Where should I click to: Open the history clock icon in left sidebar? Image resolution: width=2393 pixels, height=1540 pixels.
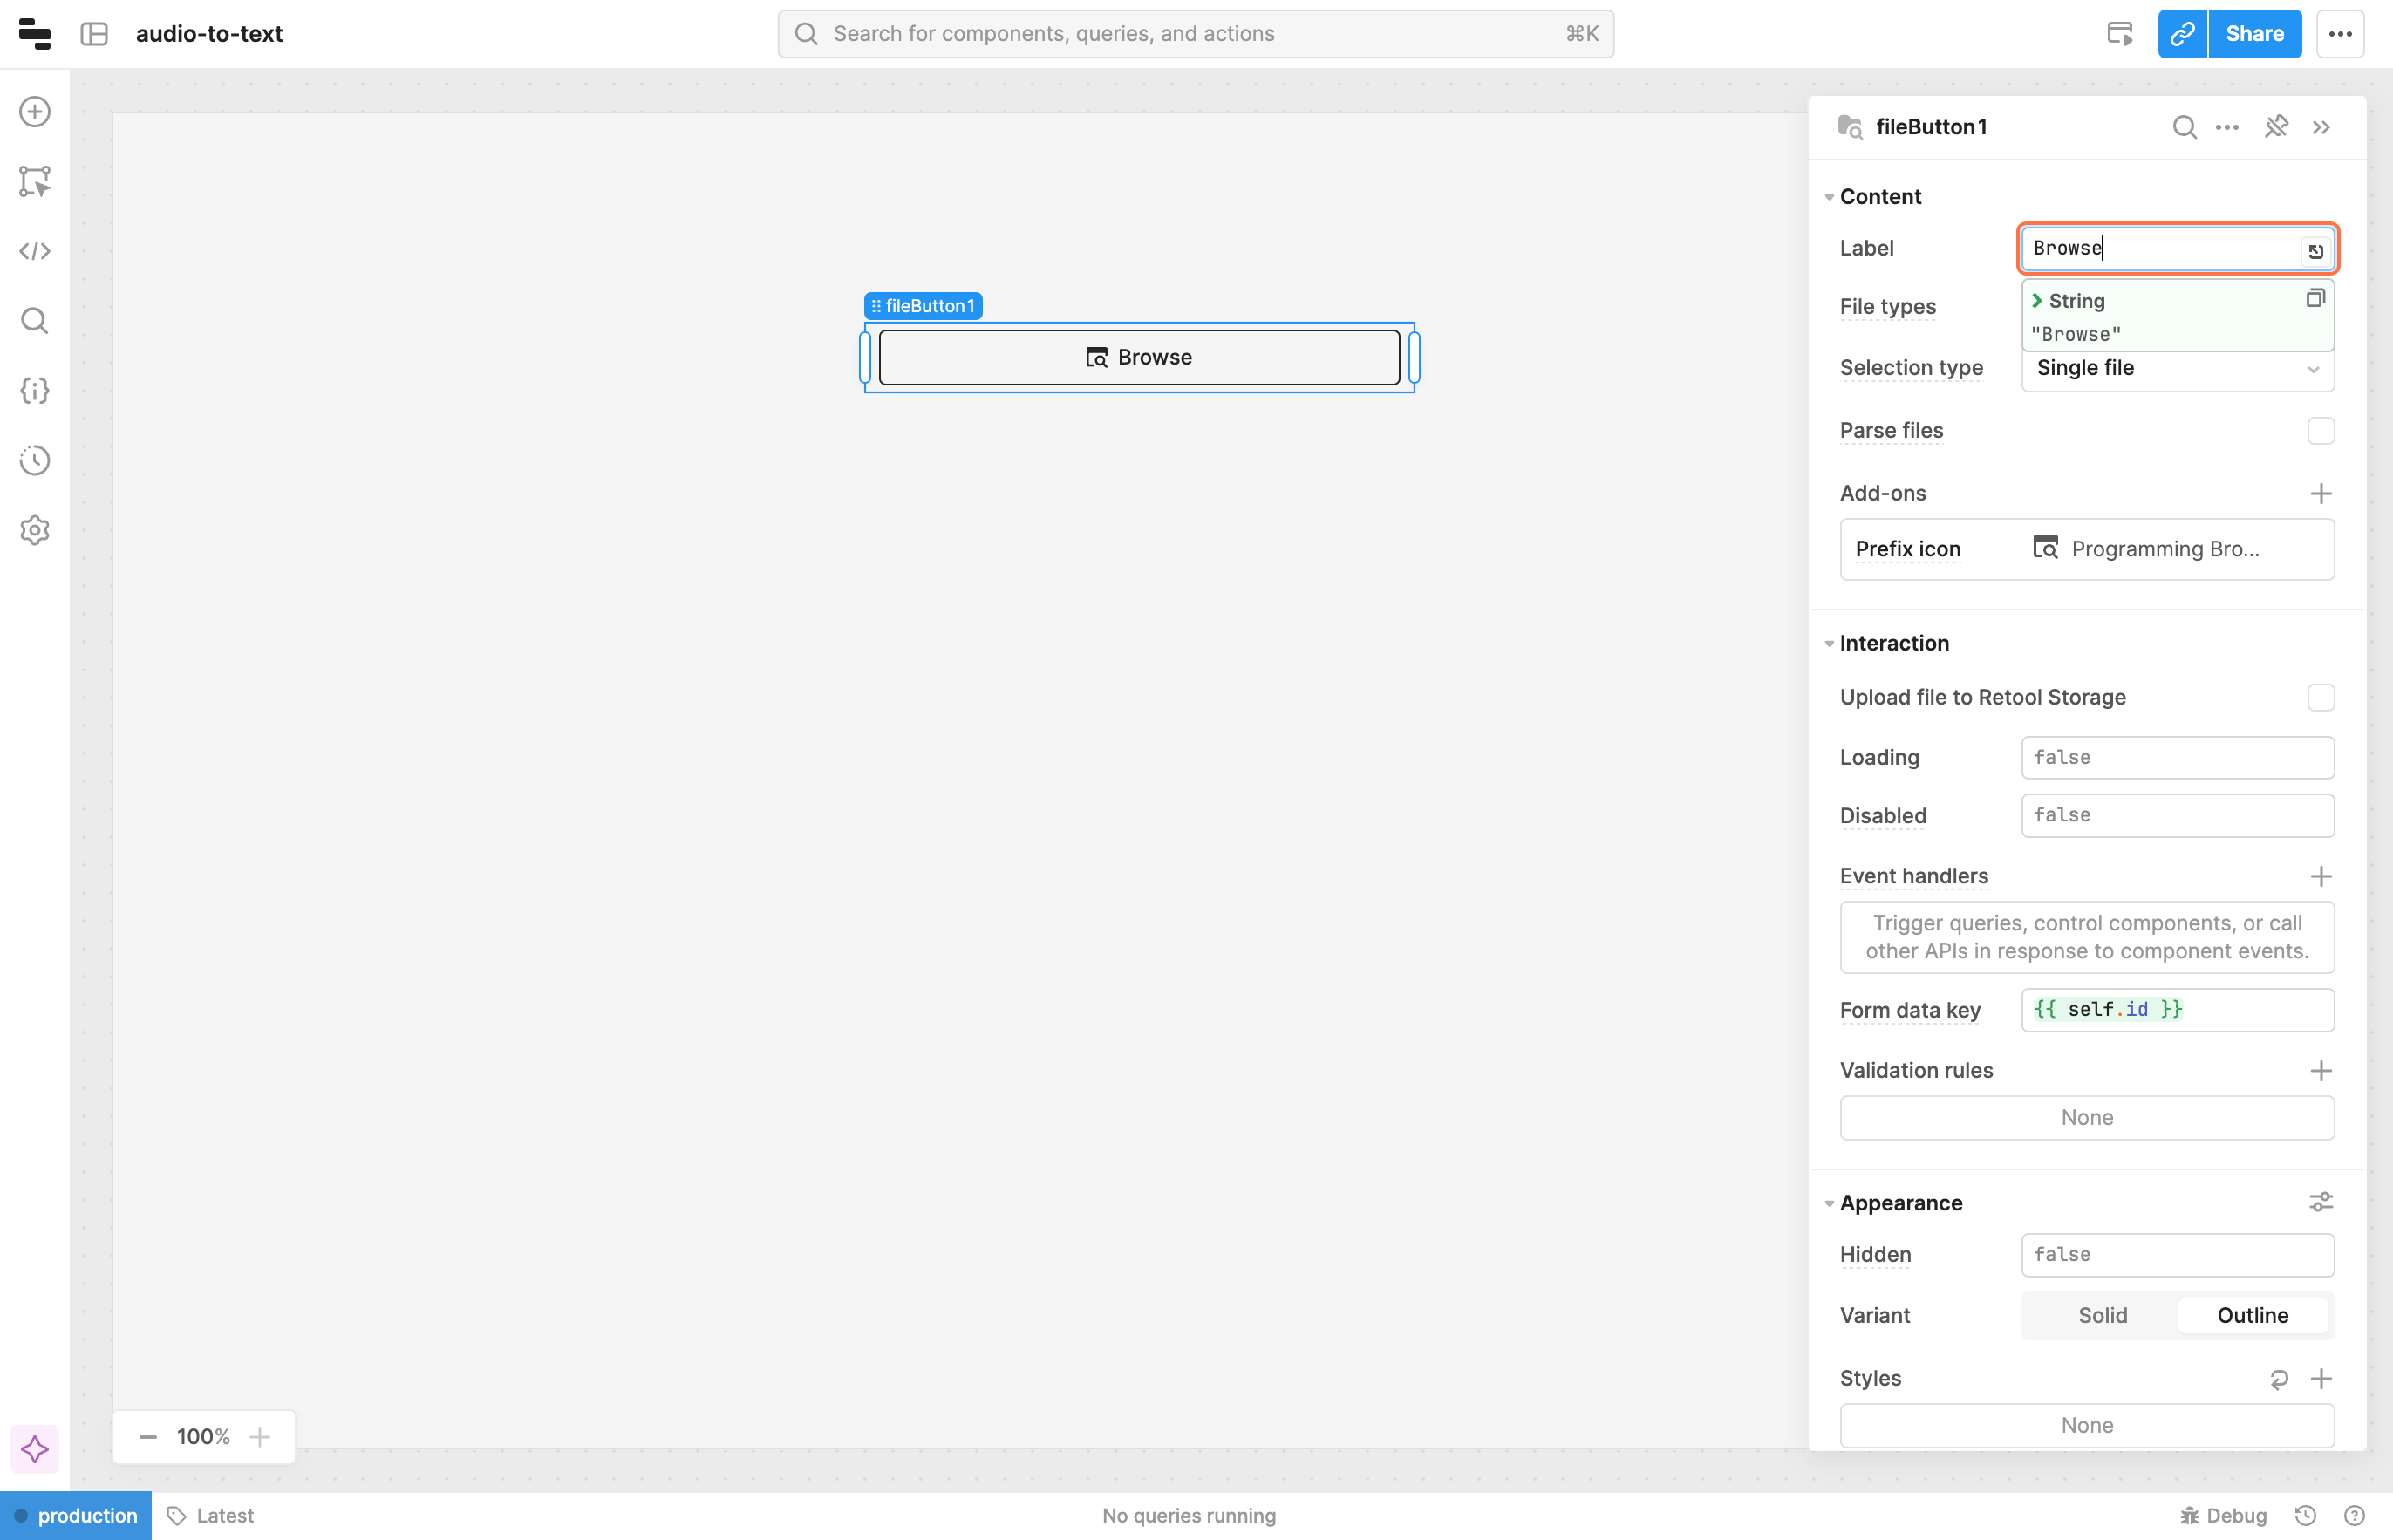[35, 460]
